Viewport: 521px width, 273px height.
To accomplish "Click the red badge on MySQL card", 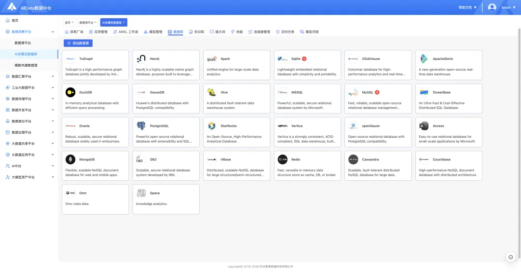I will coord(377,92).
